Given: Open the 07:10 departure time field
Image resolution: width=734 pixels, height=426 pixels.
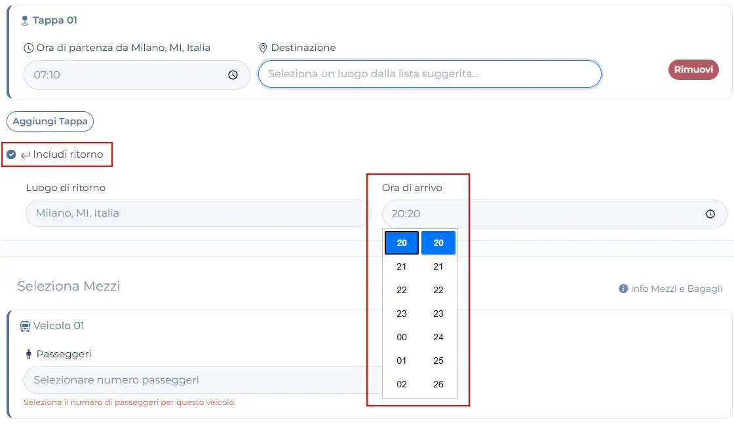Looking at the screenshot, I should click(x=137, y=75).
